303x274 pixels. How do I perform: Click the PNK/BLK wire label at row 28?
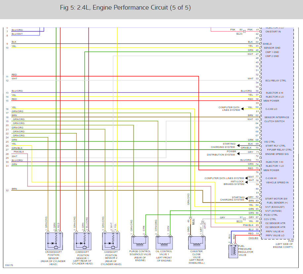[19, 152]
